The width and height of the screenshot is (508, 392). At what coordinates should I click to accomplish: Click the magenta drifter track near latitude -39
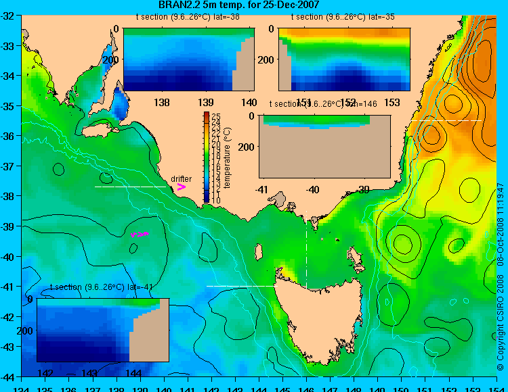pos(140,235)
